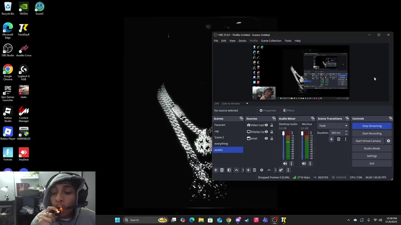The width and height of the screenshot is (401, 225).
Task: Open the View menu
Action: tap(232, 41)
